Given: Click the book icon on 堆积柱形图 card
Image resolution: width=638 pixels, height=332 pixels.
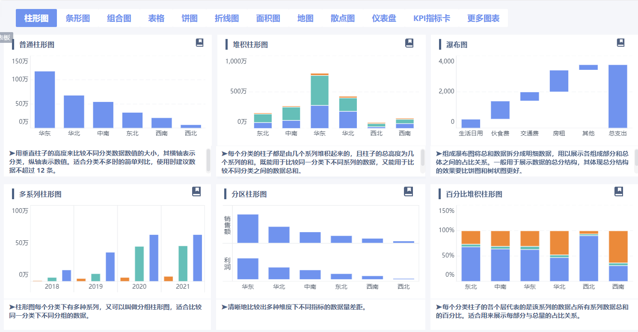Looking at the screenshot, I should pos(409,43).
